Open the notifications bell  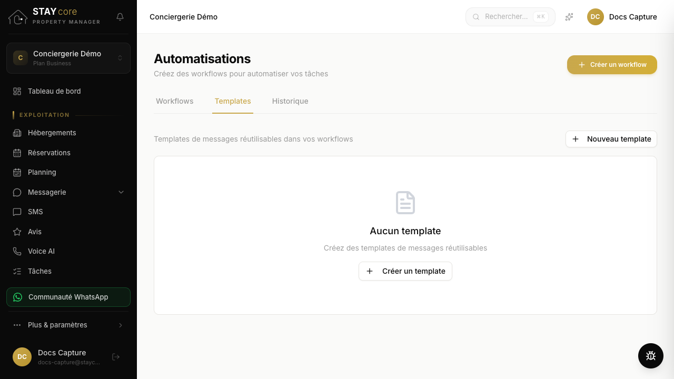(120, 17)
